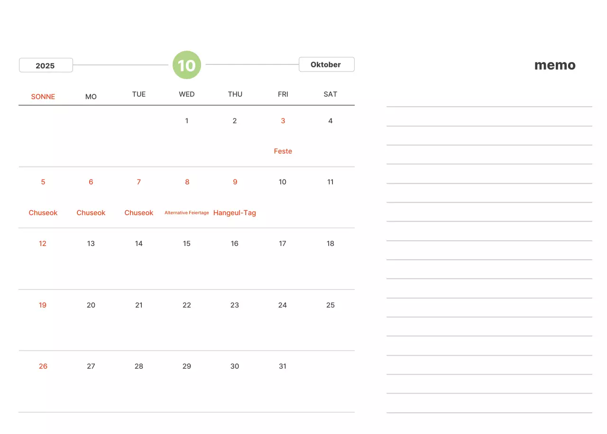Click the memo heading
Image resolution: width=607 pixels, height=434 pixels.
coord(555,65)
